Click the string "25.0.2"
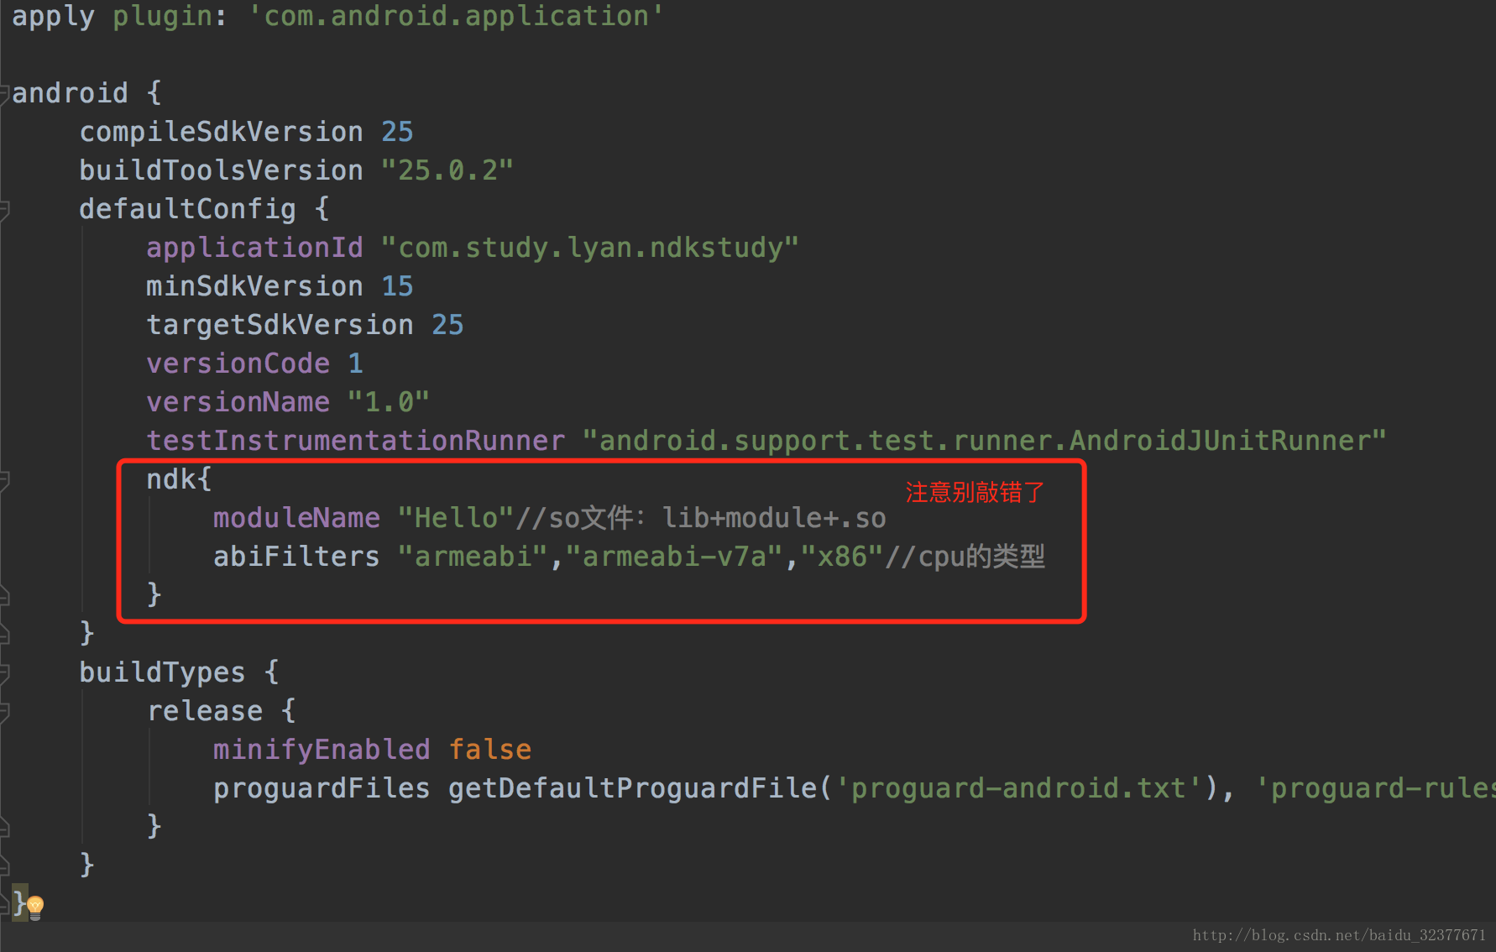 point(447,170)
